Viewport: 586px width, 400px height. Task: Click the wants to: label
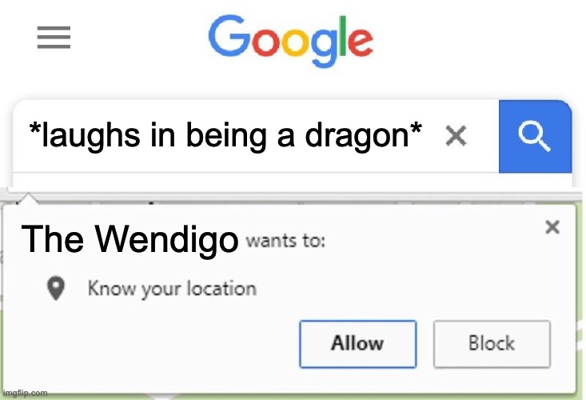click(x=285, y=241)
